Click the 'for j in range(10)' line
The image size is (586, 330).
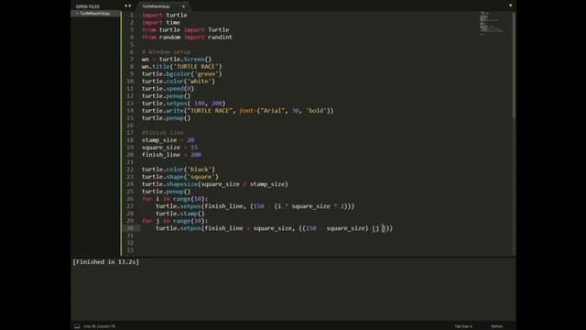pos(175,221)
